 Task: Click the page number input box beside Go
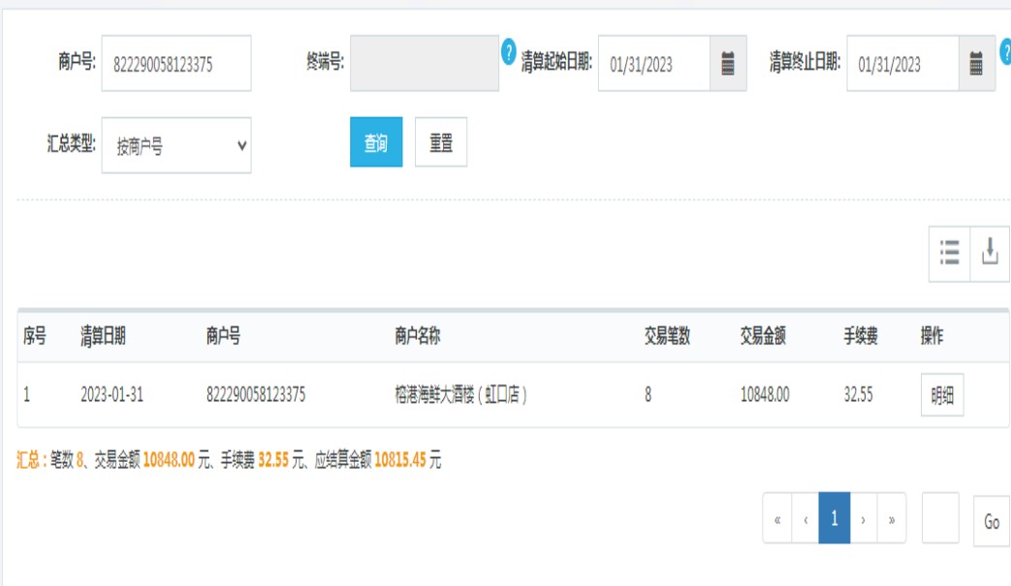pyautogui.click(x=940, y=519)
